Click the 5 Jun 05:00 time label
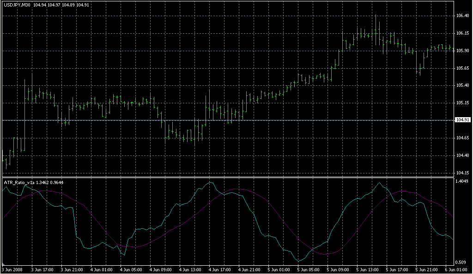The width and height of the screenshot is (473, 274). click(309, 269)
